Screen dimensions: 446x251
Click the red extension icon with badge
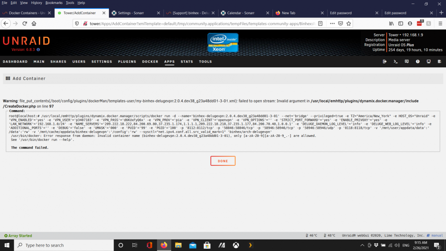tap(420, 23)
